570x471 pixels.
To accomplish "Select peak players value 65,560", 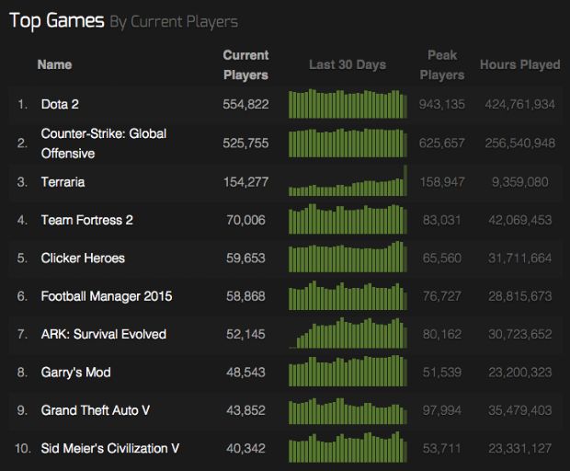I will coord(442,258).
